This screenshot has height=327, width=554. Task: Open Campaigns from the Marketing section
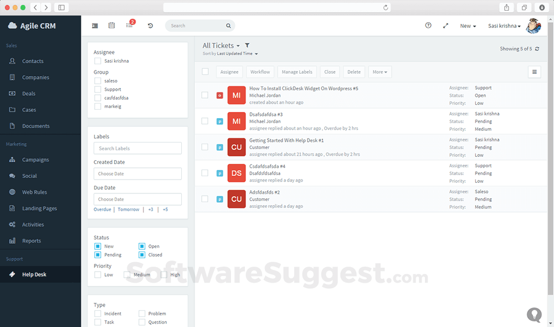click(35, 160)
